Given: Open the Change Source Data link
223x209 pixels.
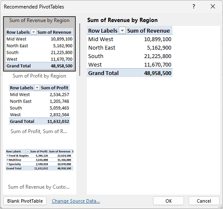Looking at the screenshot, I should [76, 201].
